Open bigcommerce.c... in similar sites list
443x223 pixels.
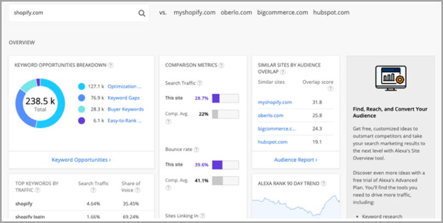[277, 129]
